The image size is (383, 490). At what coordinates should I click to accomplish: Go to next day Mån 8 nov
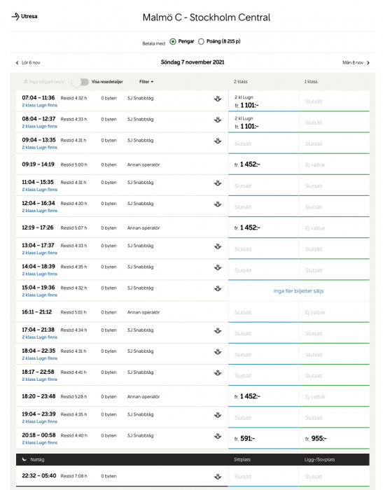click(x=356, y=63)
